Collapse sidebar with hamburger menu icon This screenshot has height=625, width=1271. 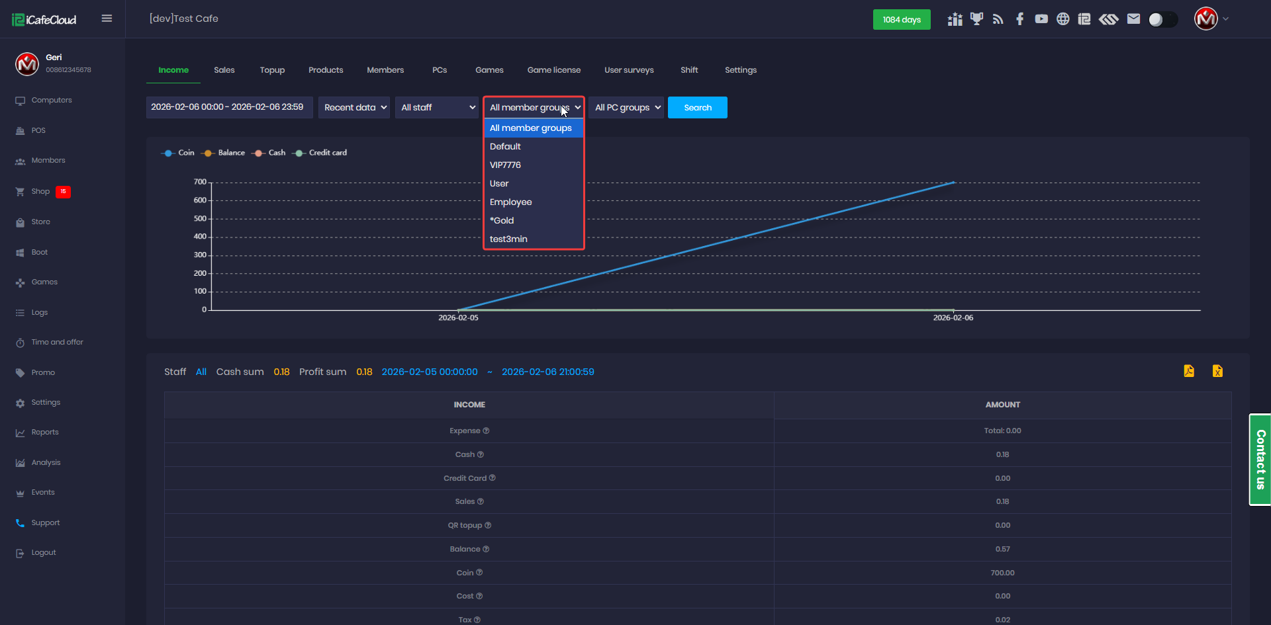(107, 19)
